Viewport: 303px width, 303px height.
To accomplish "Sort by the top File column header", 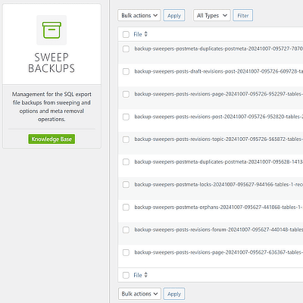I will click(x=138, y=34).
